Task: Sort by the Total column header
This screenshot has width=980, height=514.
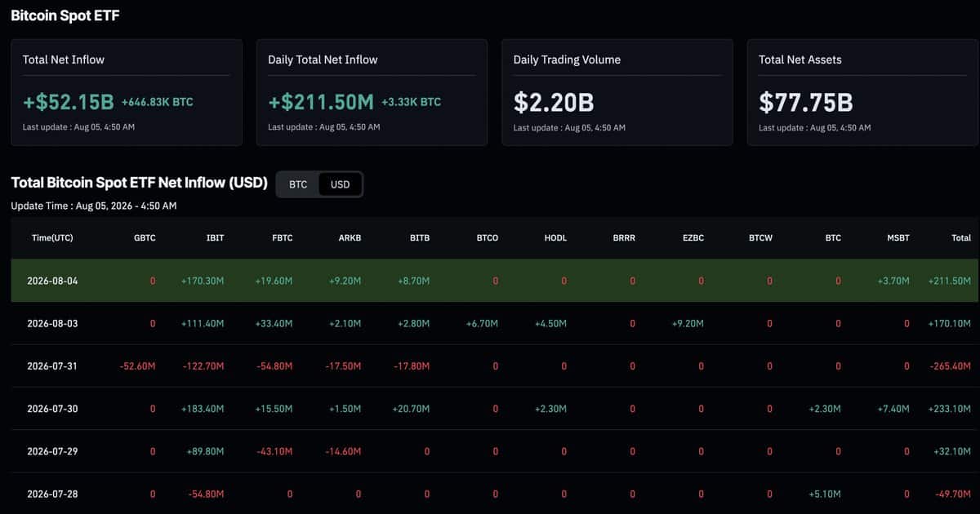Action: pyautogui.click(x=961, y=238)
